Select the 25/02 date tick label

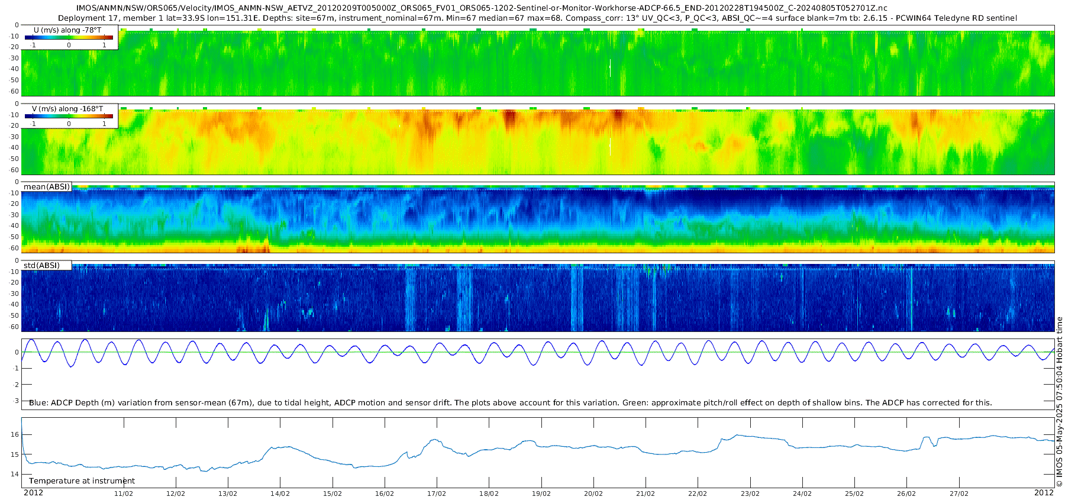(854, 494)
